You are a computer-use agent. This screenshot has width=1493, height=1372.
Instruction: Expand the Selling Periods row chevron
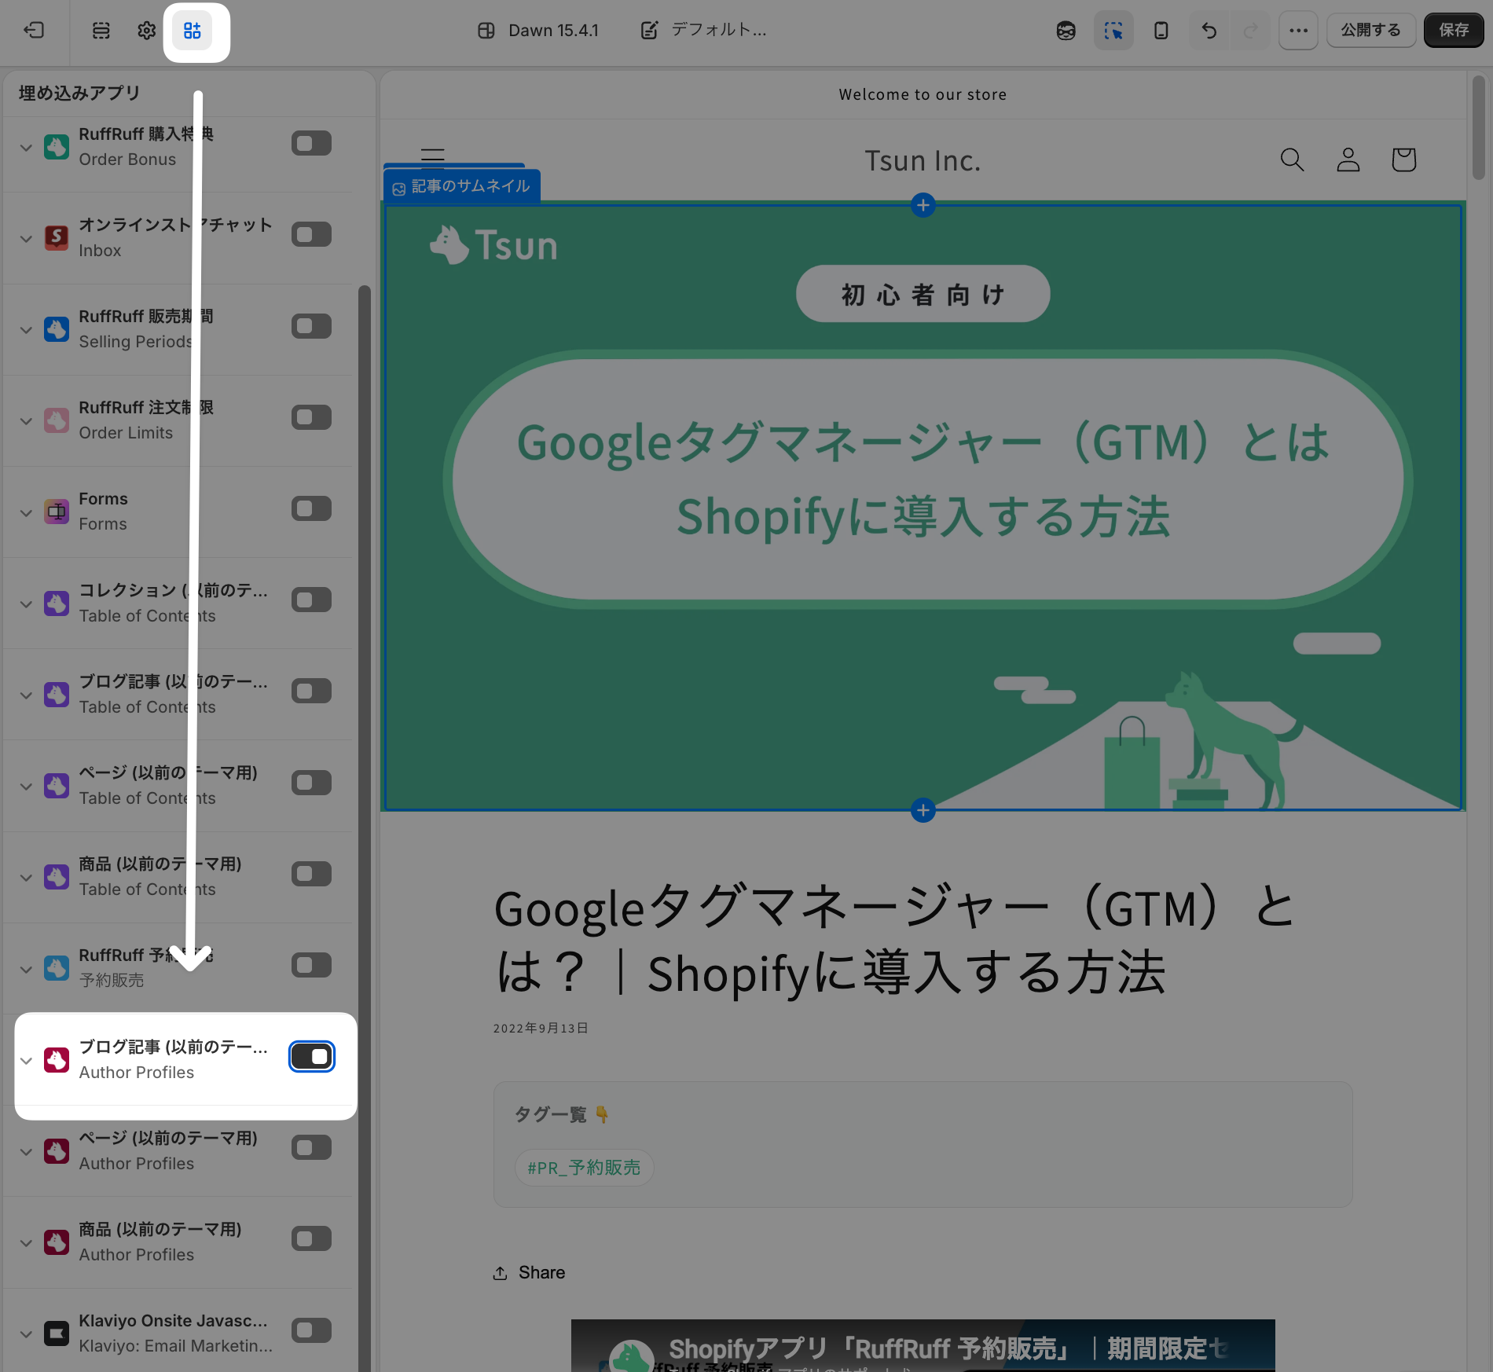coord(26,330)
